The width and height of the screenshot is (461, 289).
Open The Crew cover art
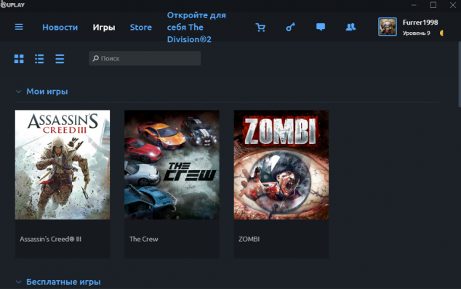[172, 165]
